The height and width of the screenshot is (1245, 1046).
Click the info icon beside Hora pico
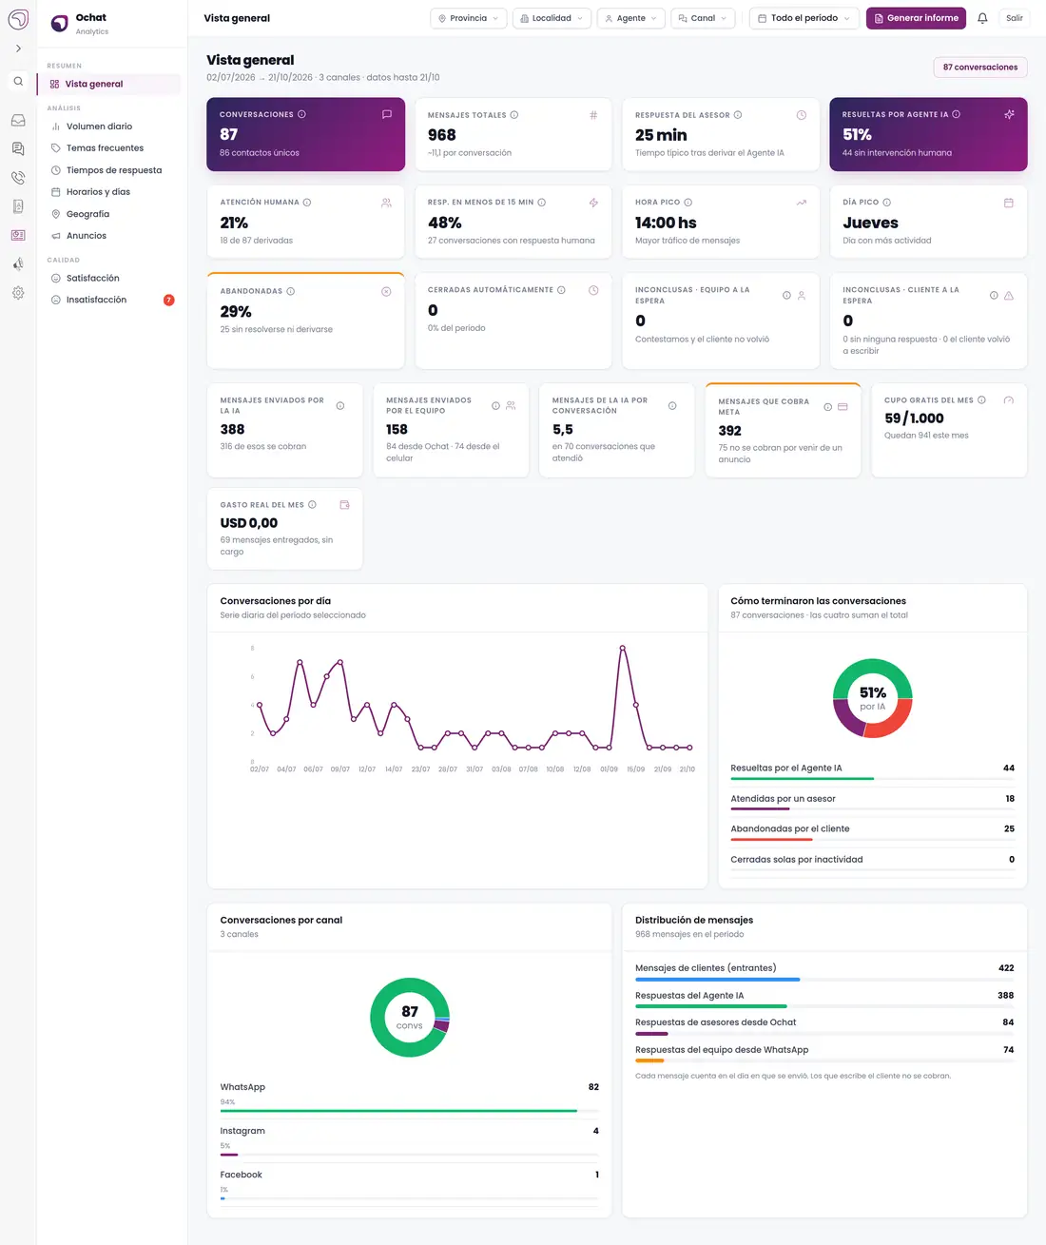coord(688,203)
